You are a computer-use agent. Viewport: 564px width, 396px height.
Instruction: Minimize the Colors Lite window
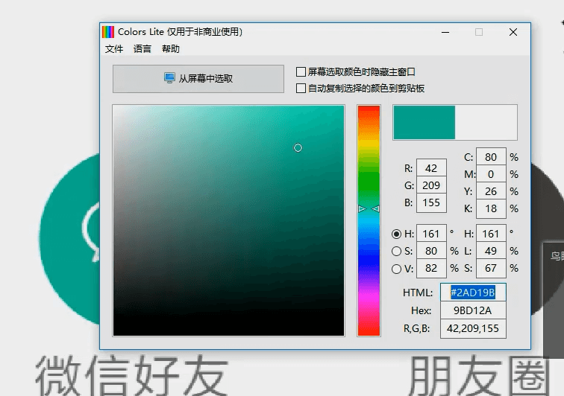click(x=445, y=32)
